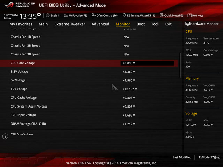Launch EZ Tuning Wizard(F11)
This screenshot has height=167, width=223.
pos(139,15)
